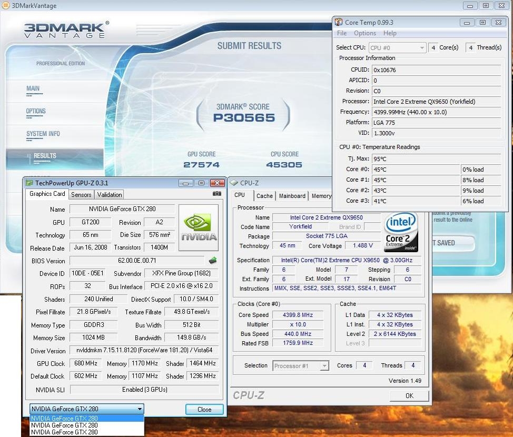The width and height of the screenshot is (513, 437).
Task: Click the Core #3 6% load value
Action: (481, 201)
